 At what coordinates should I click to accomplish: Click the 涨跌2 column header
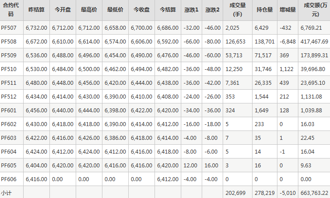[212, 10]
